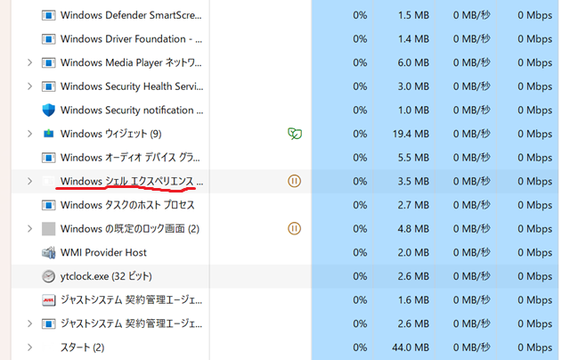Click the Windows Security notification shield icon

coord(48,110)
